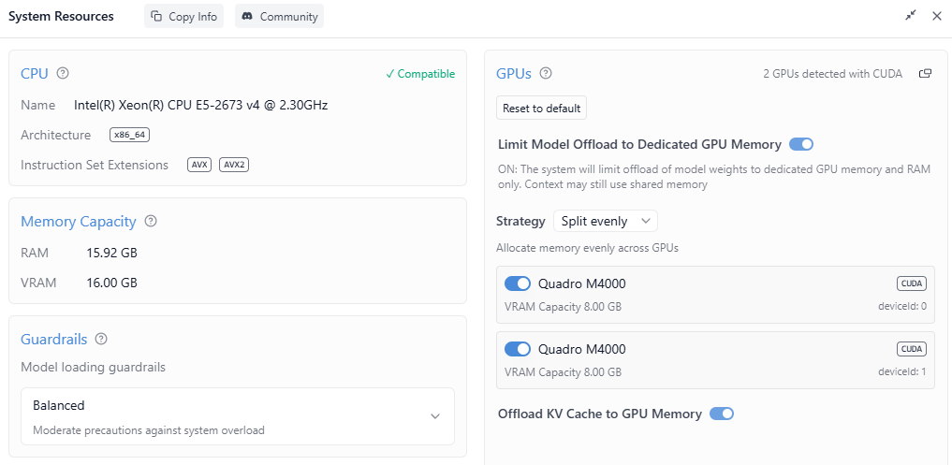
Task: Click the pop-out icon beside GPUs detected text
Action: (925, 73)
